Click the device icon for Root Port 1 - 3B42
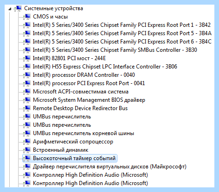Screen dimensions: 219x192 coord(27,25)
